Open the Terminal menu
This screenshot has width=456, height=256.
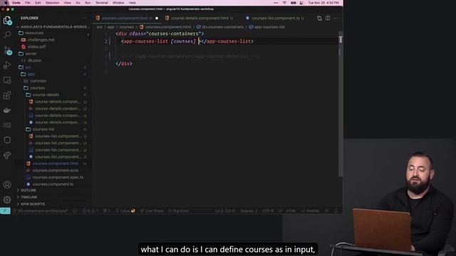coord(101,3)
